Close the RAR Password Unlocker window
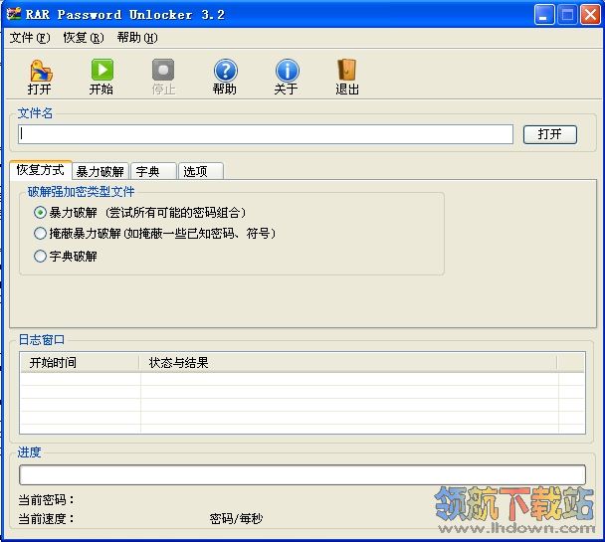 tap(590, 15)
